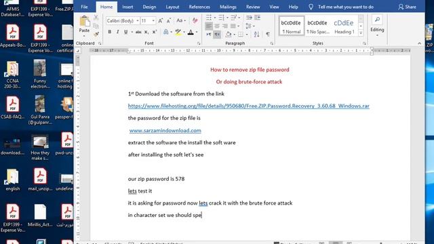434x244 pixels.
Task: Toggle Italic formatting
Action: (117, 32)
